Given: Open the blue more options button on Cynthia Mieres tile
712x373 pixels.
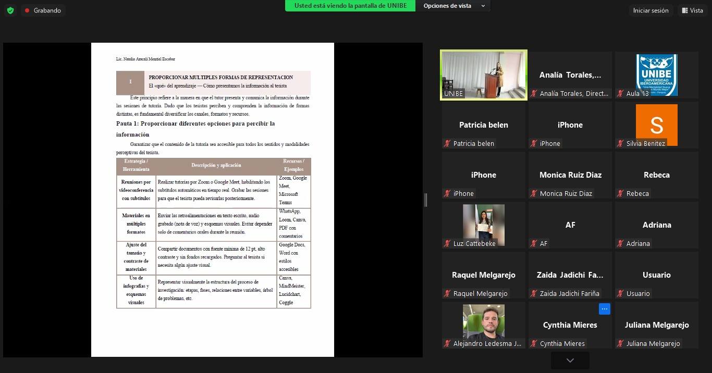Looking at the screenshot, I should [605, 309].
